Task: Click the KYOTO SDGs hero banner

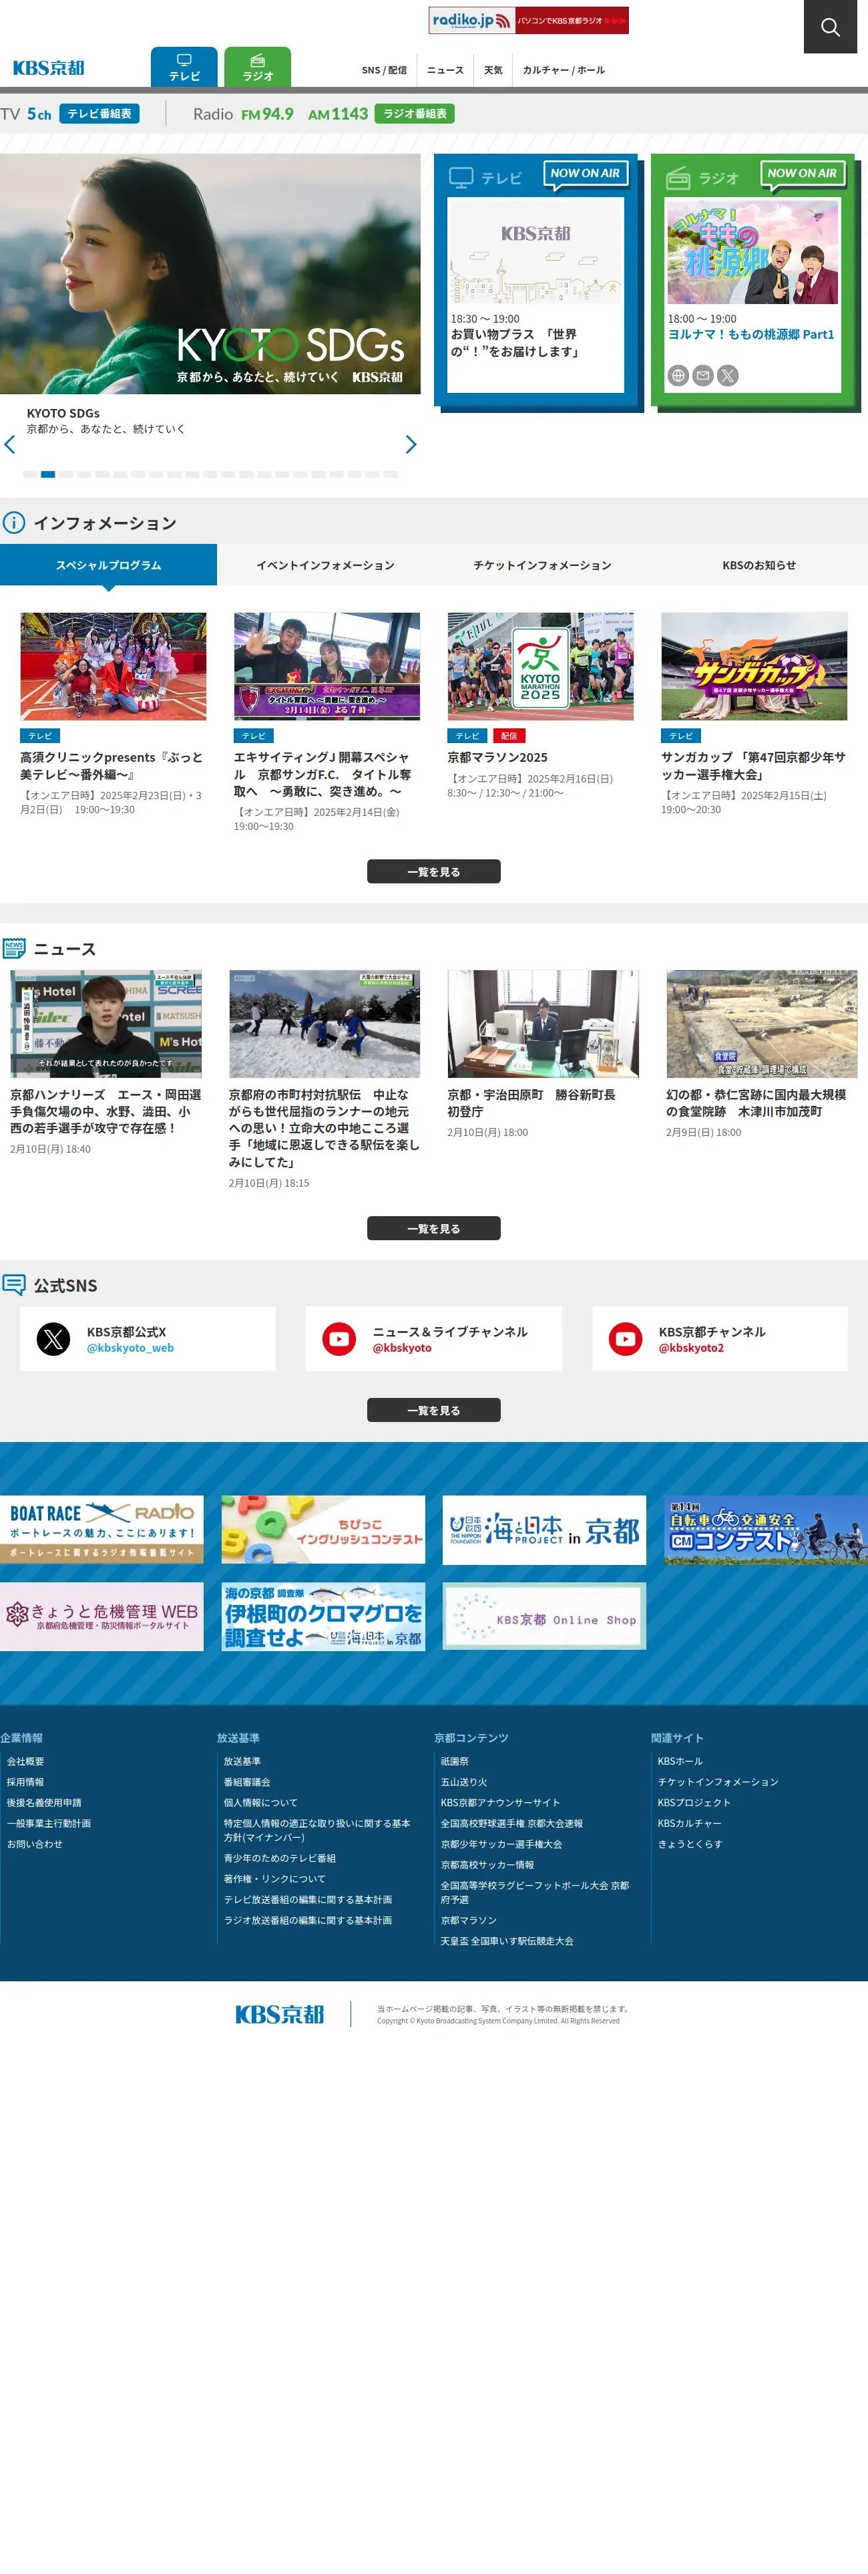Action: pyautogui.click(x=210, y=274)
